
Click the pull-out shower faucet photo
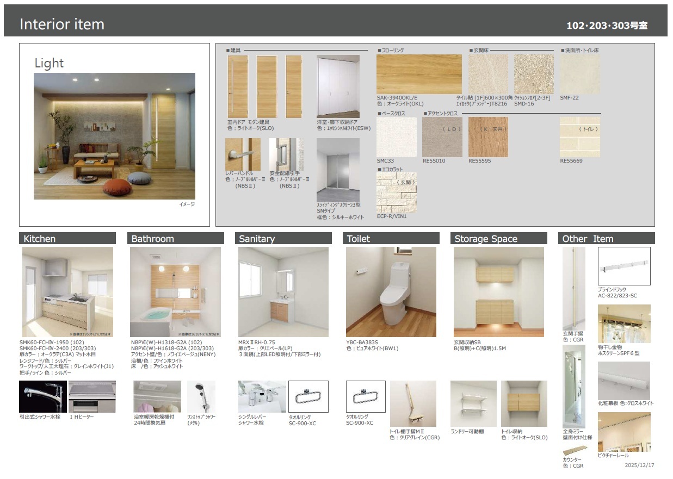tap(43, 396)
